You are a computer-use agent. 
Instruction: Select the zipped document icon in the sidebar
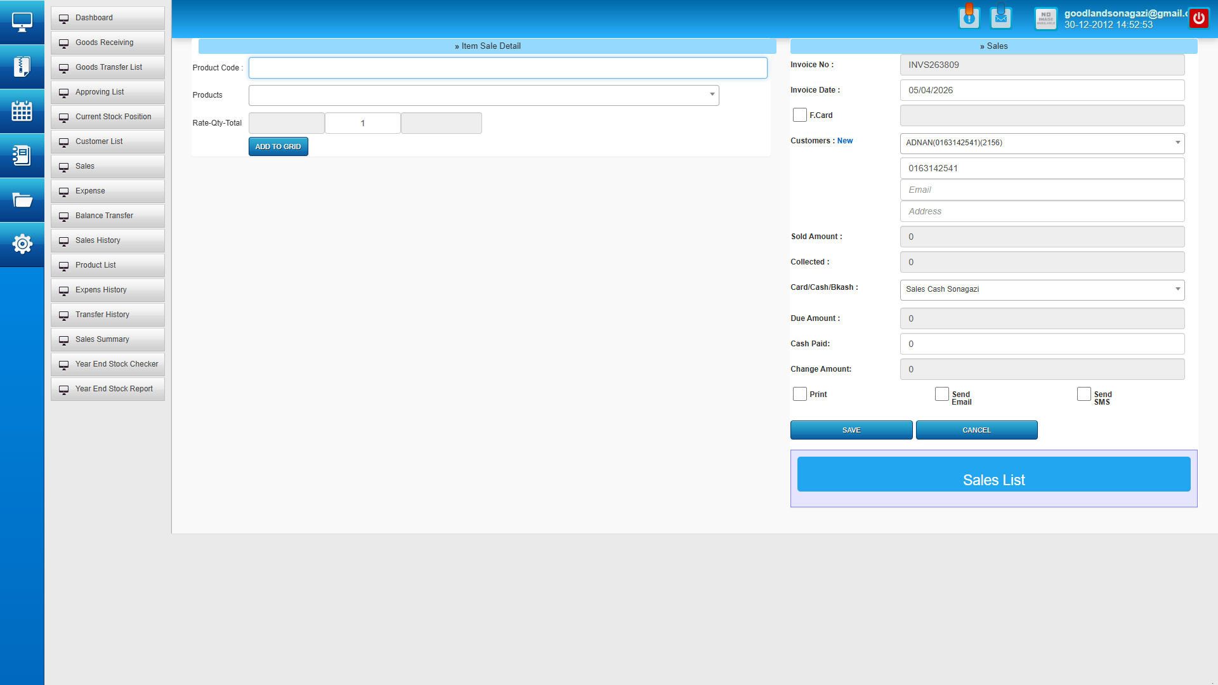click(x=22, y=67)
